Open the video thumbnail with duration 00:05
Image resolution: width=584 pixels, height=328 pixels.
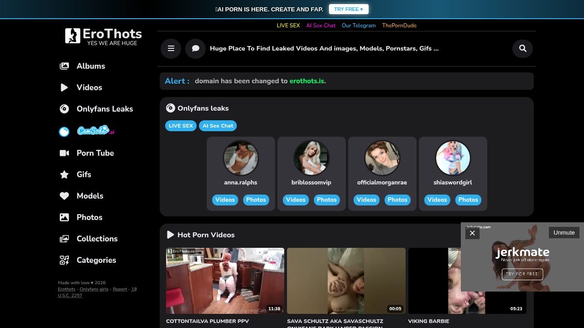coord(346,281)
